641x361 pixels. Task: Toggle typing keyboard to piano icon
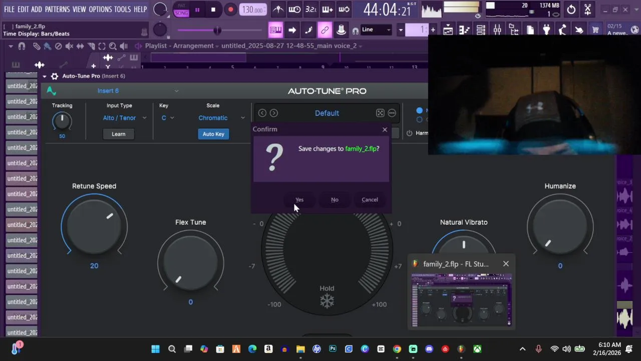point(275,30)
